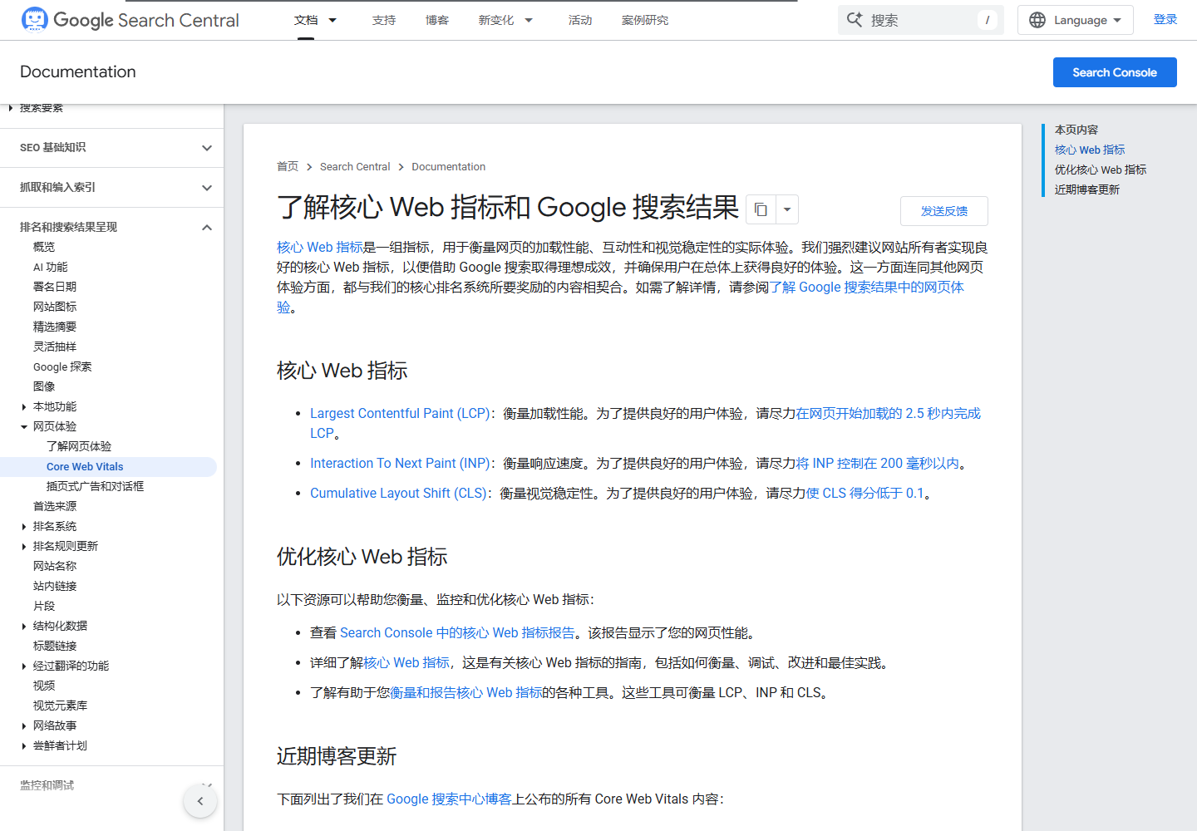Collapse sidebar with the round chevron button
The width and height of the screenshot is (1197, 831).
(x=200, y=801)
